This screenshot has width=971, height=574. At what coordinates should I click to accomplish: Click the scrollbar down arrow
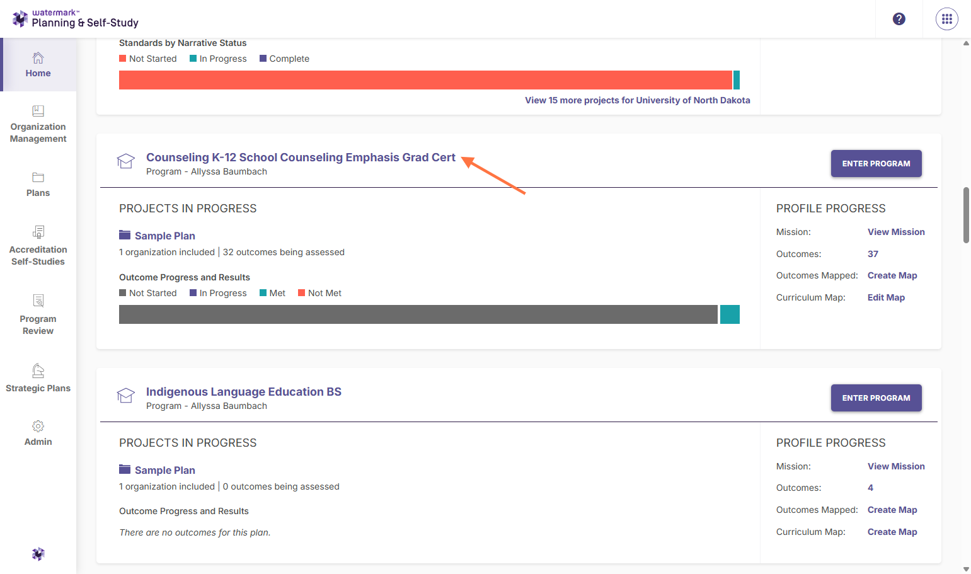pos(966,569)
